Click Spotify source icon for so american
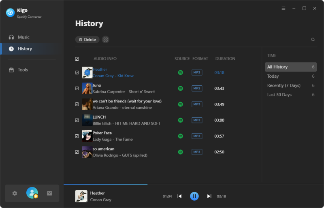This screenshot has width=324, height=208. click(x=180, y=152)
